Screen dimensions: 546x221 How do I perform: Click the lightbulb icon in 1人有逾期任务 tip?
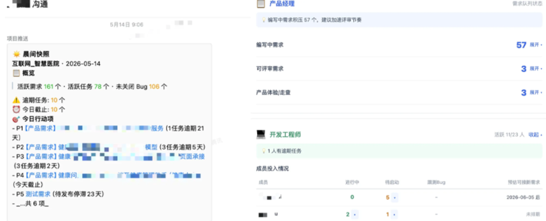(x=263, y=151)
